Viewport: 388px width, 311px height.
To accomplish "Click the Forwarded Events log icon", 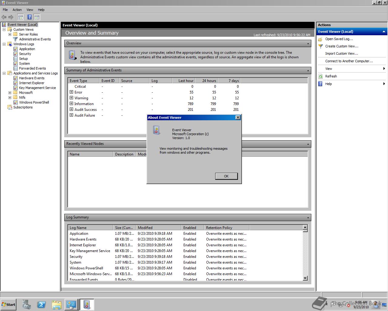I will 15,68.
